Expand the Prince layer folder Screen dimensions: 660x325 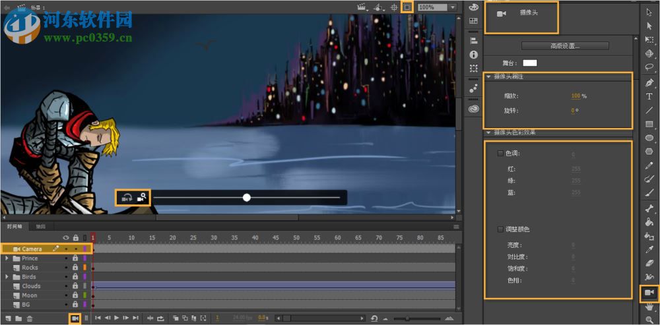pos(7,258)
